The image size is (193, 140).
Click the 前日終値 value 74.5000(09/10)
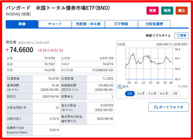click(103, 70)
